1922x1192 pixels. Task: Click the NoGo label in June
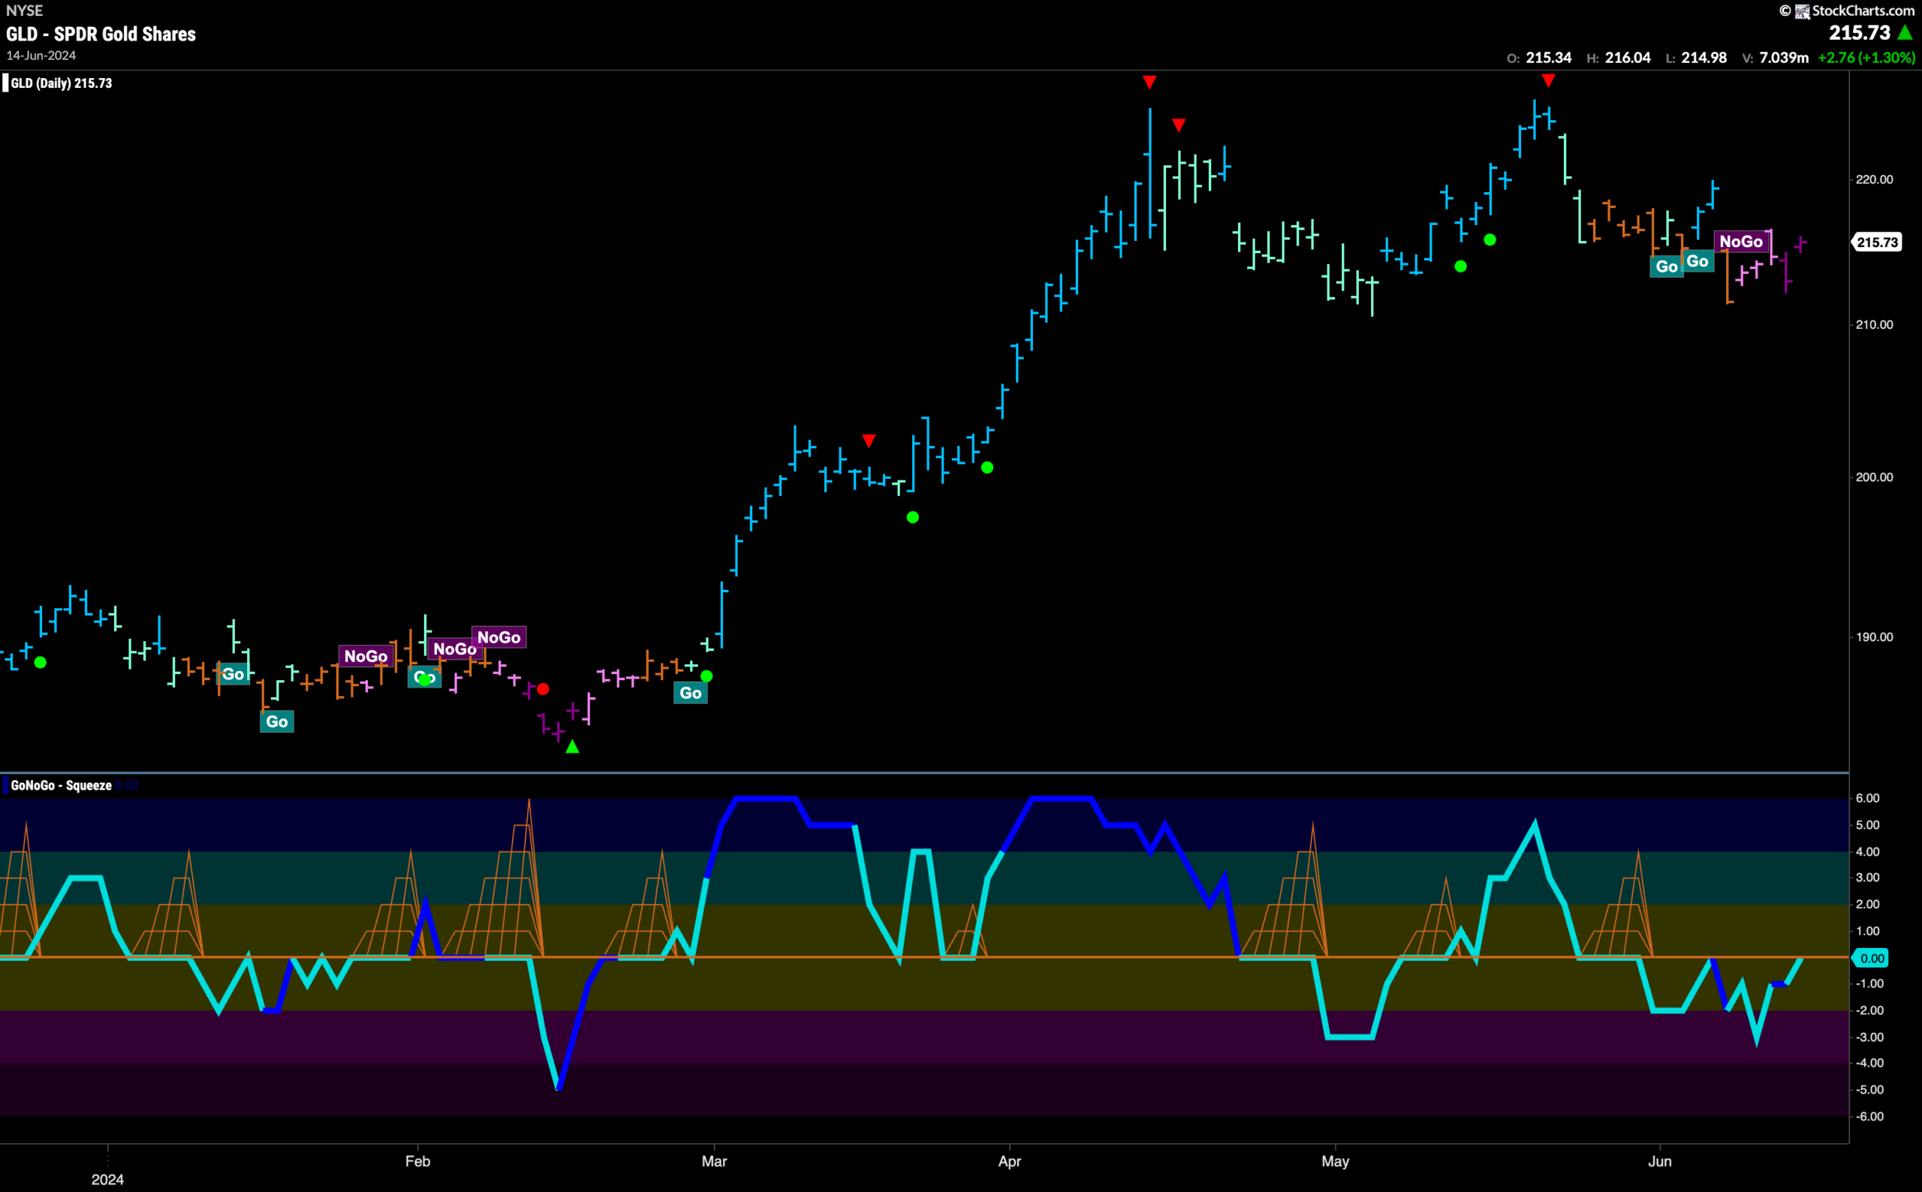1742,242
